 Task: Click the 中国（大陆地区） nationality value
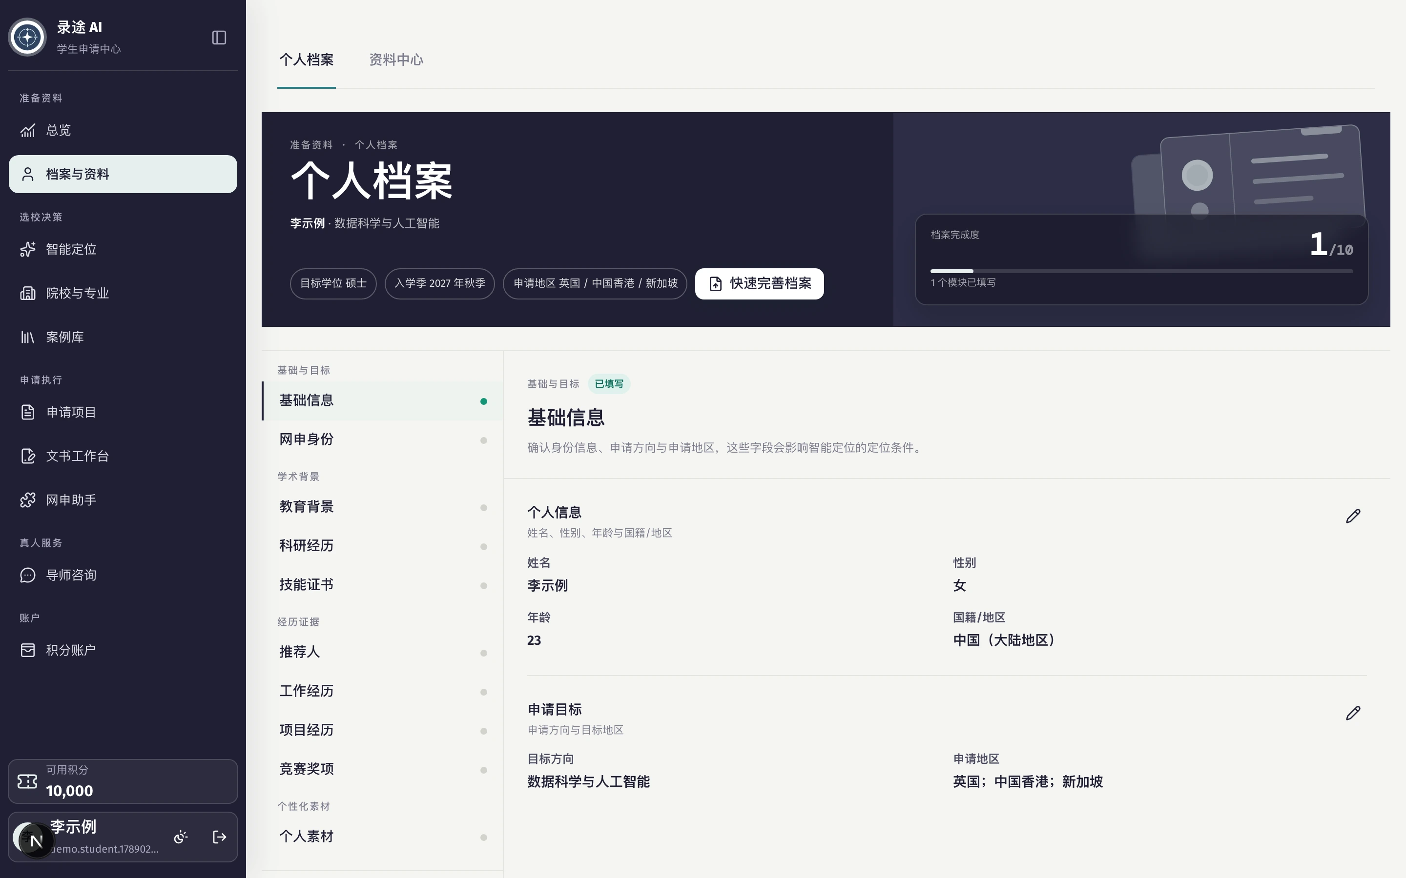(1004, 640)
